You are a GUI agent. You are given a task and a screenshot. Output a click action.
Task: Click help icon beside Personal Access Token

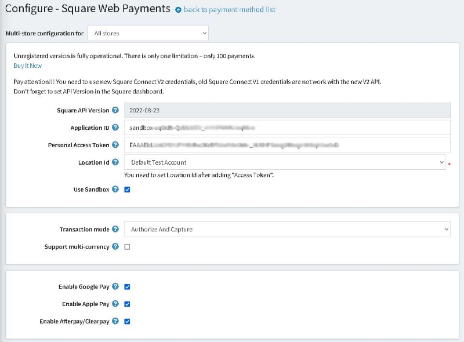pyautogui.click(x=115, y=145)
